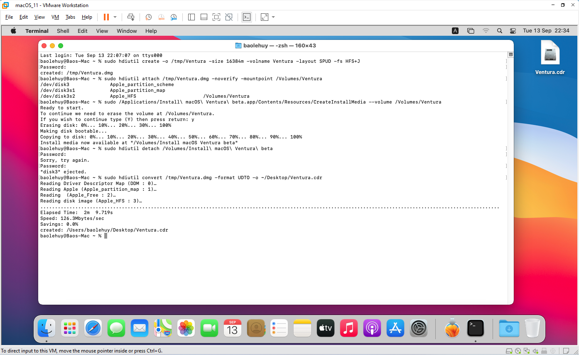Click the Terminal title baolehuy — -zsh
This screenshot has width=579, height=355.
click(276, 46)
